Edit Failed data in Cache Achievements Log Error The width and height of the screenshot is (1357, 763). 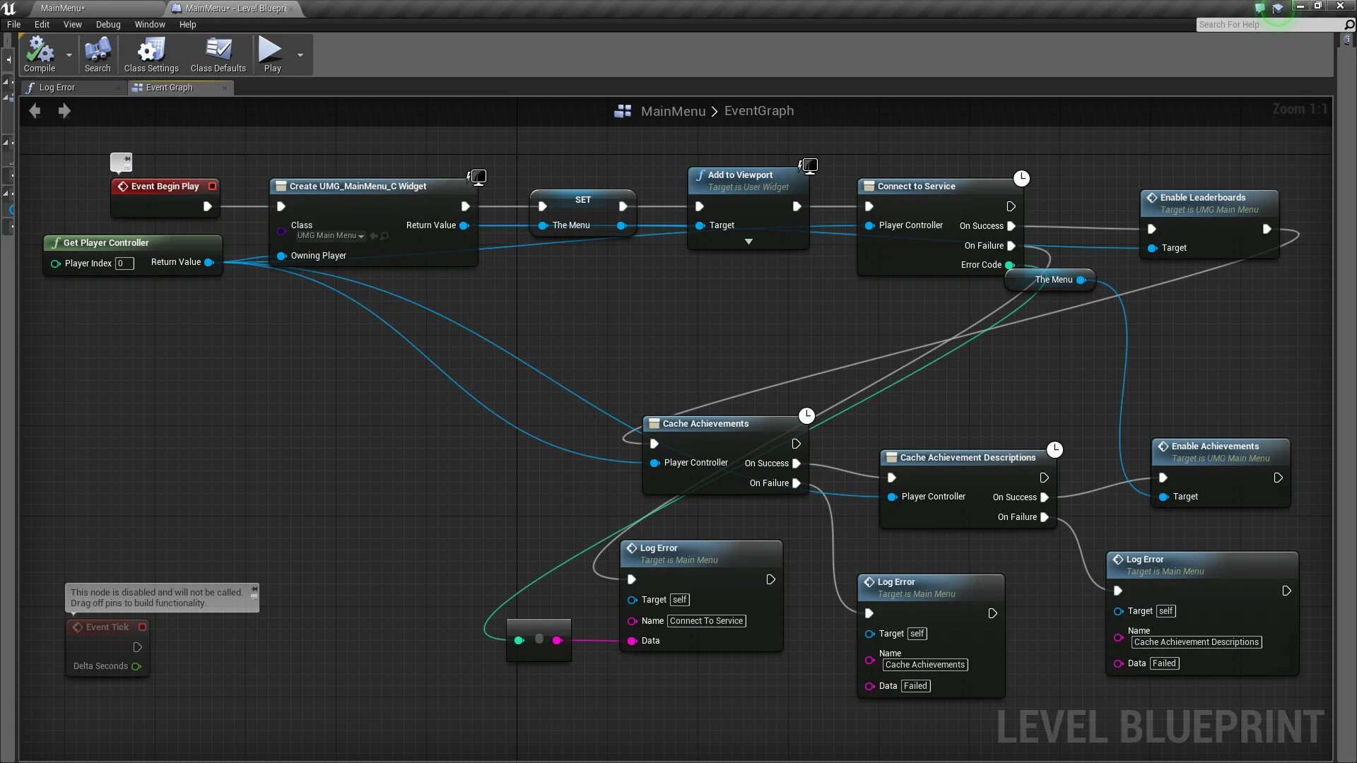915,686
